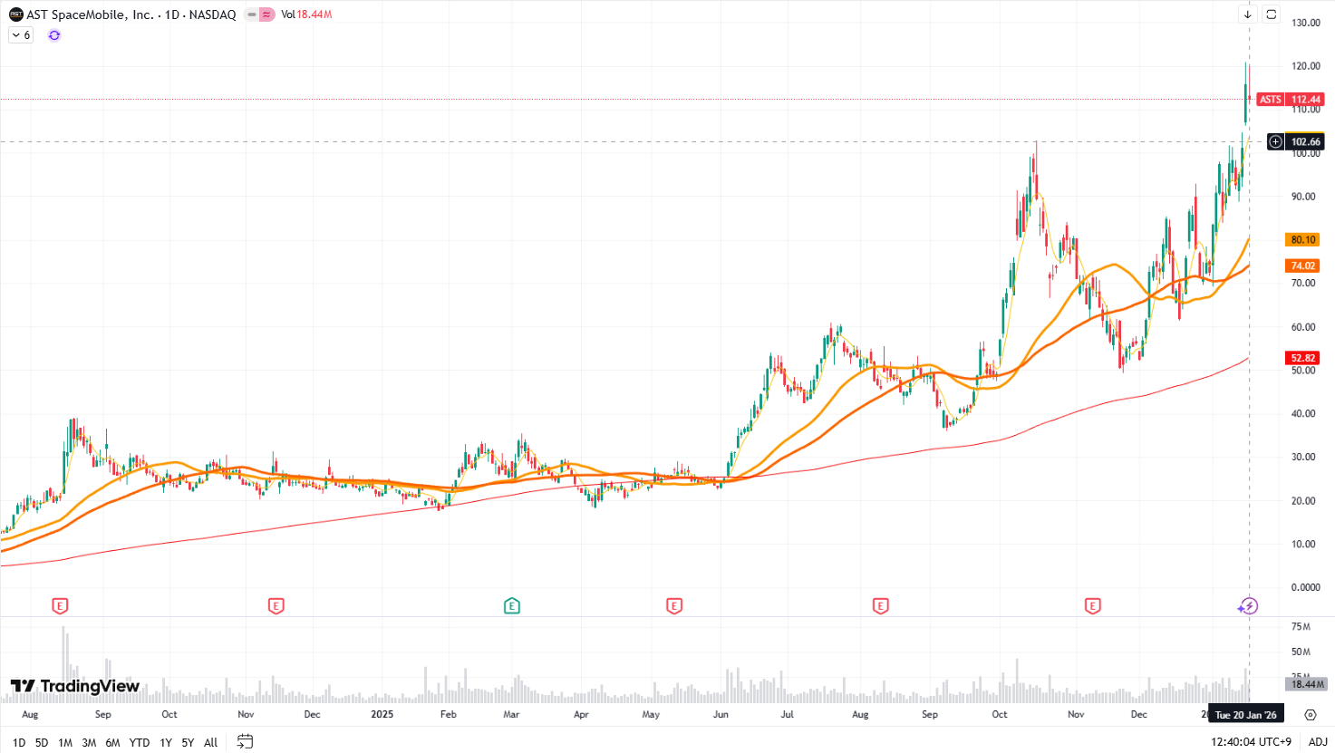Click the Dec label near right side

1139,715
